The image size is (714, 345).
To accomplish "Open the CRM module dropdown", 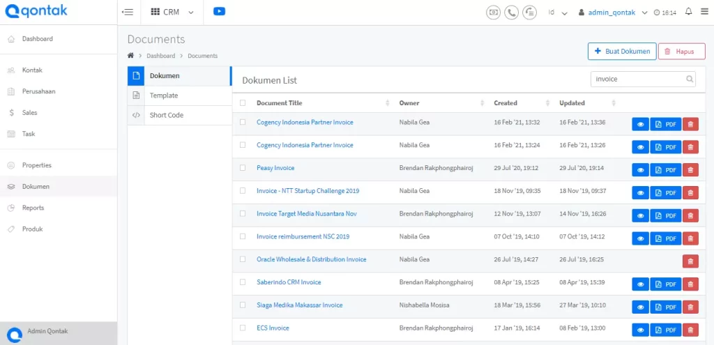I will click(x=172, y=13).
